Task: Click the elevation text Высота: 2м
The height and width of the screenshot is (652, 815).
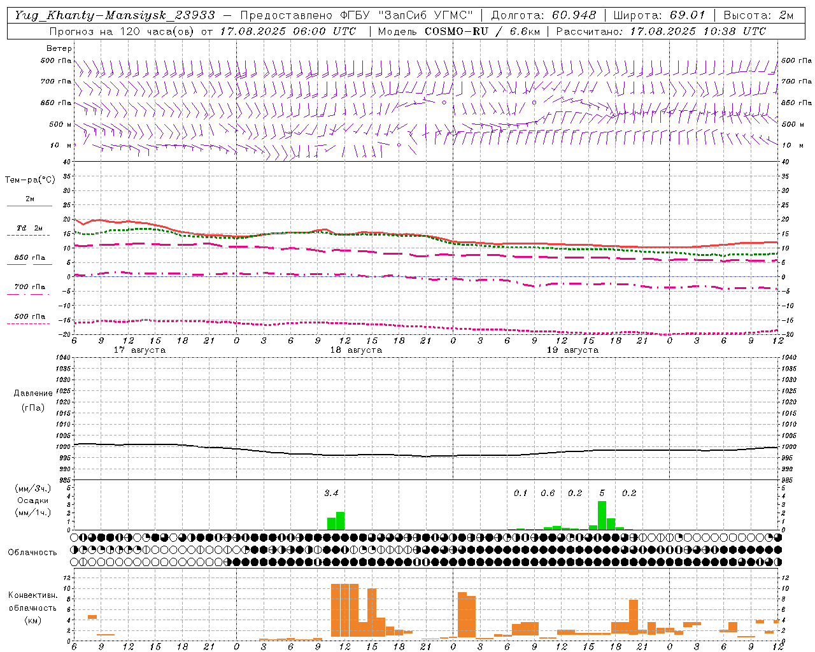Action: tap(758, 15)
